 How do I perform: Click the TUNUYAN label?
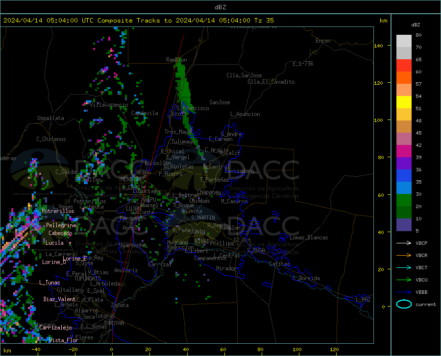point(114,323)
